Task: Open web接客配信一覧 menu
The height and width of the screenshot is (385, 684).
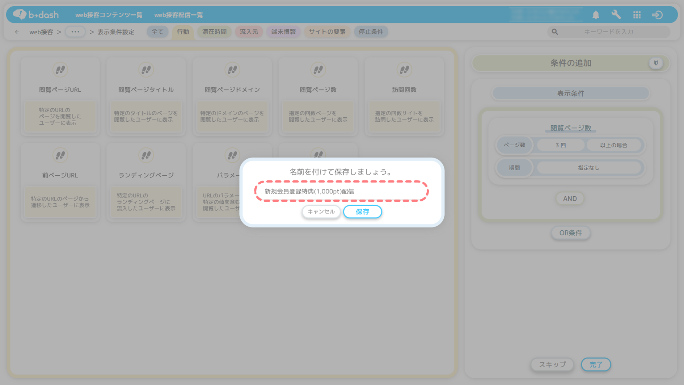Action: point(178,15)
